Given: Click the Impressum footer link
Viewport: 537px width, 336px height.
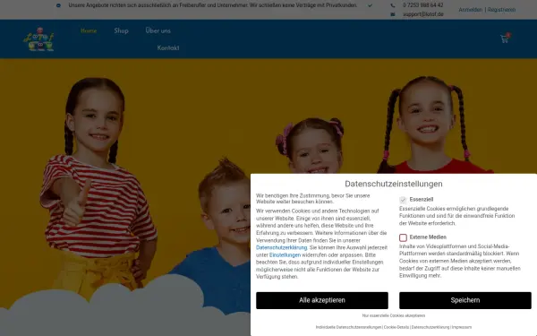Looking at the screenshot, I should point(462,327).
